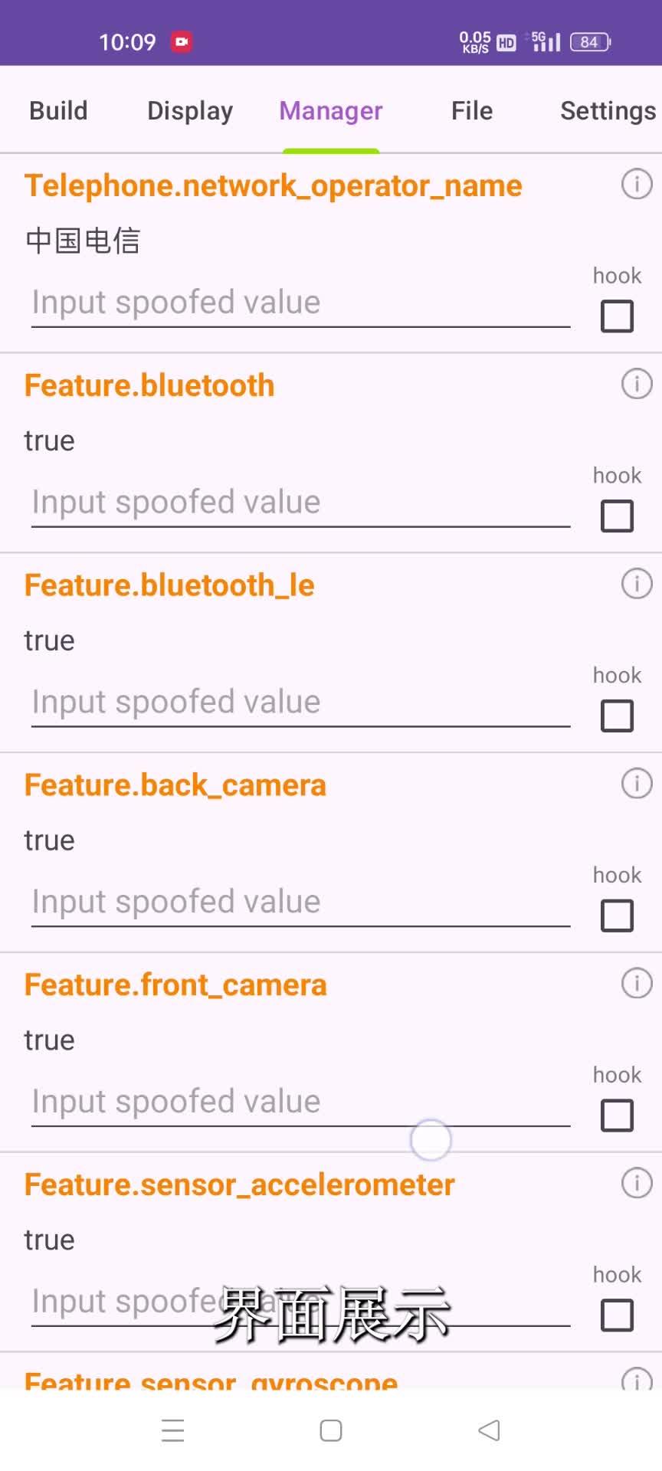Open Feature.front_camera info icon

[637, 983]
